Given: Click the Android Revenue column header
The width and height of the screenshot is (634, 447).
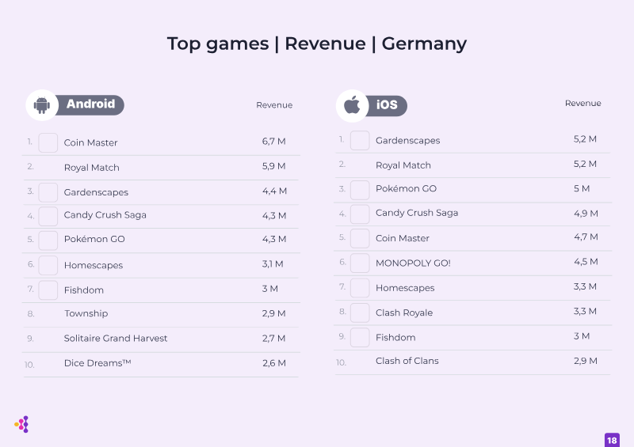Looking at the screenshot, I should click(x=274, y=105).
